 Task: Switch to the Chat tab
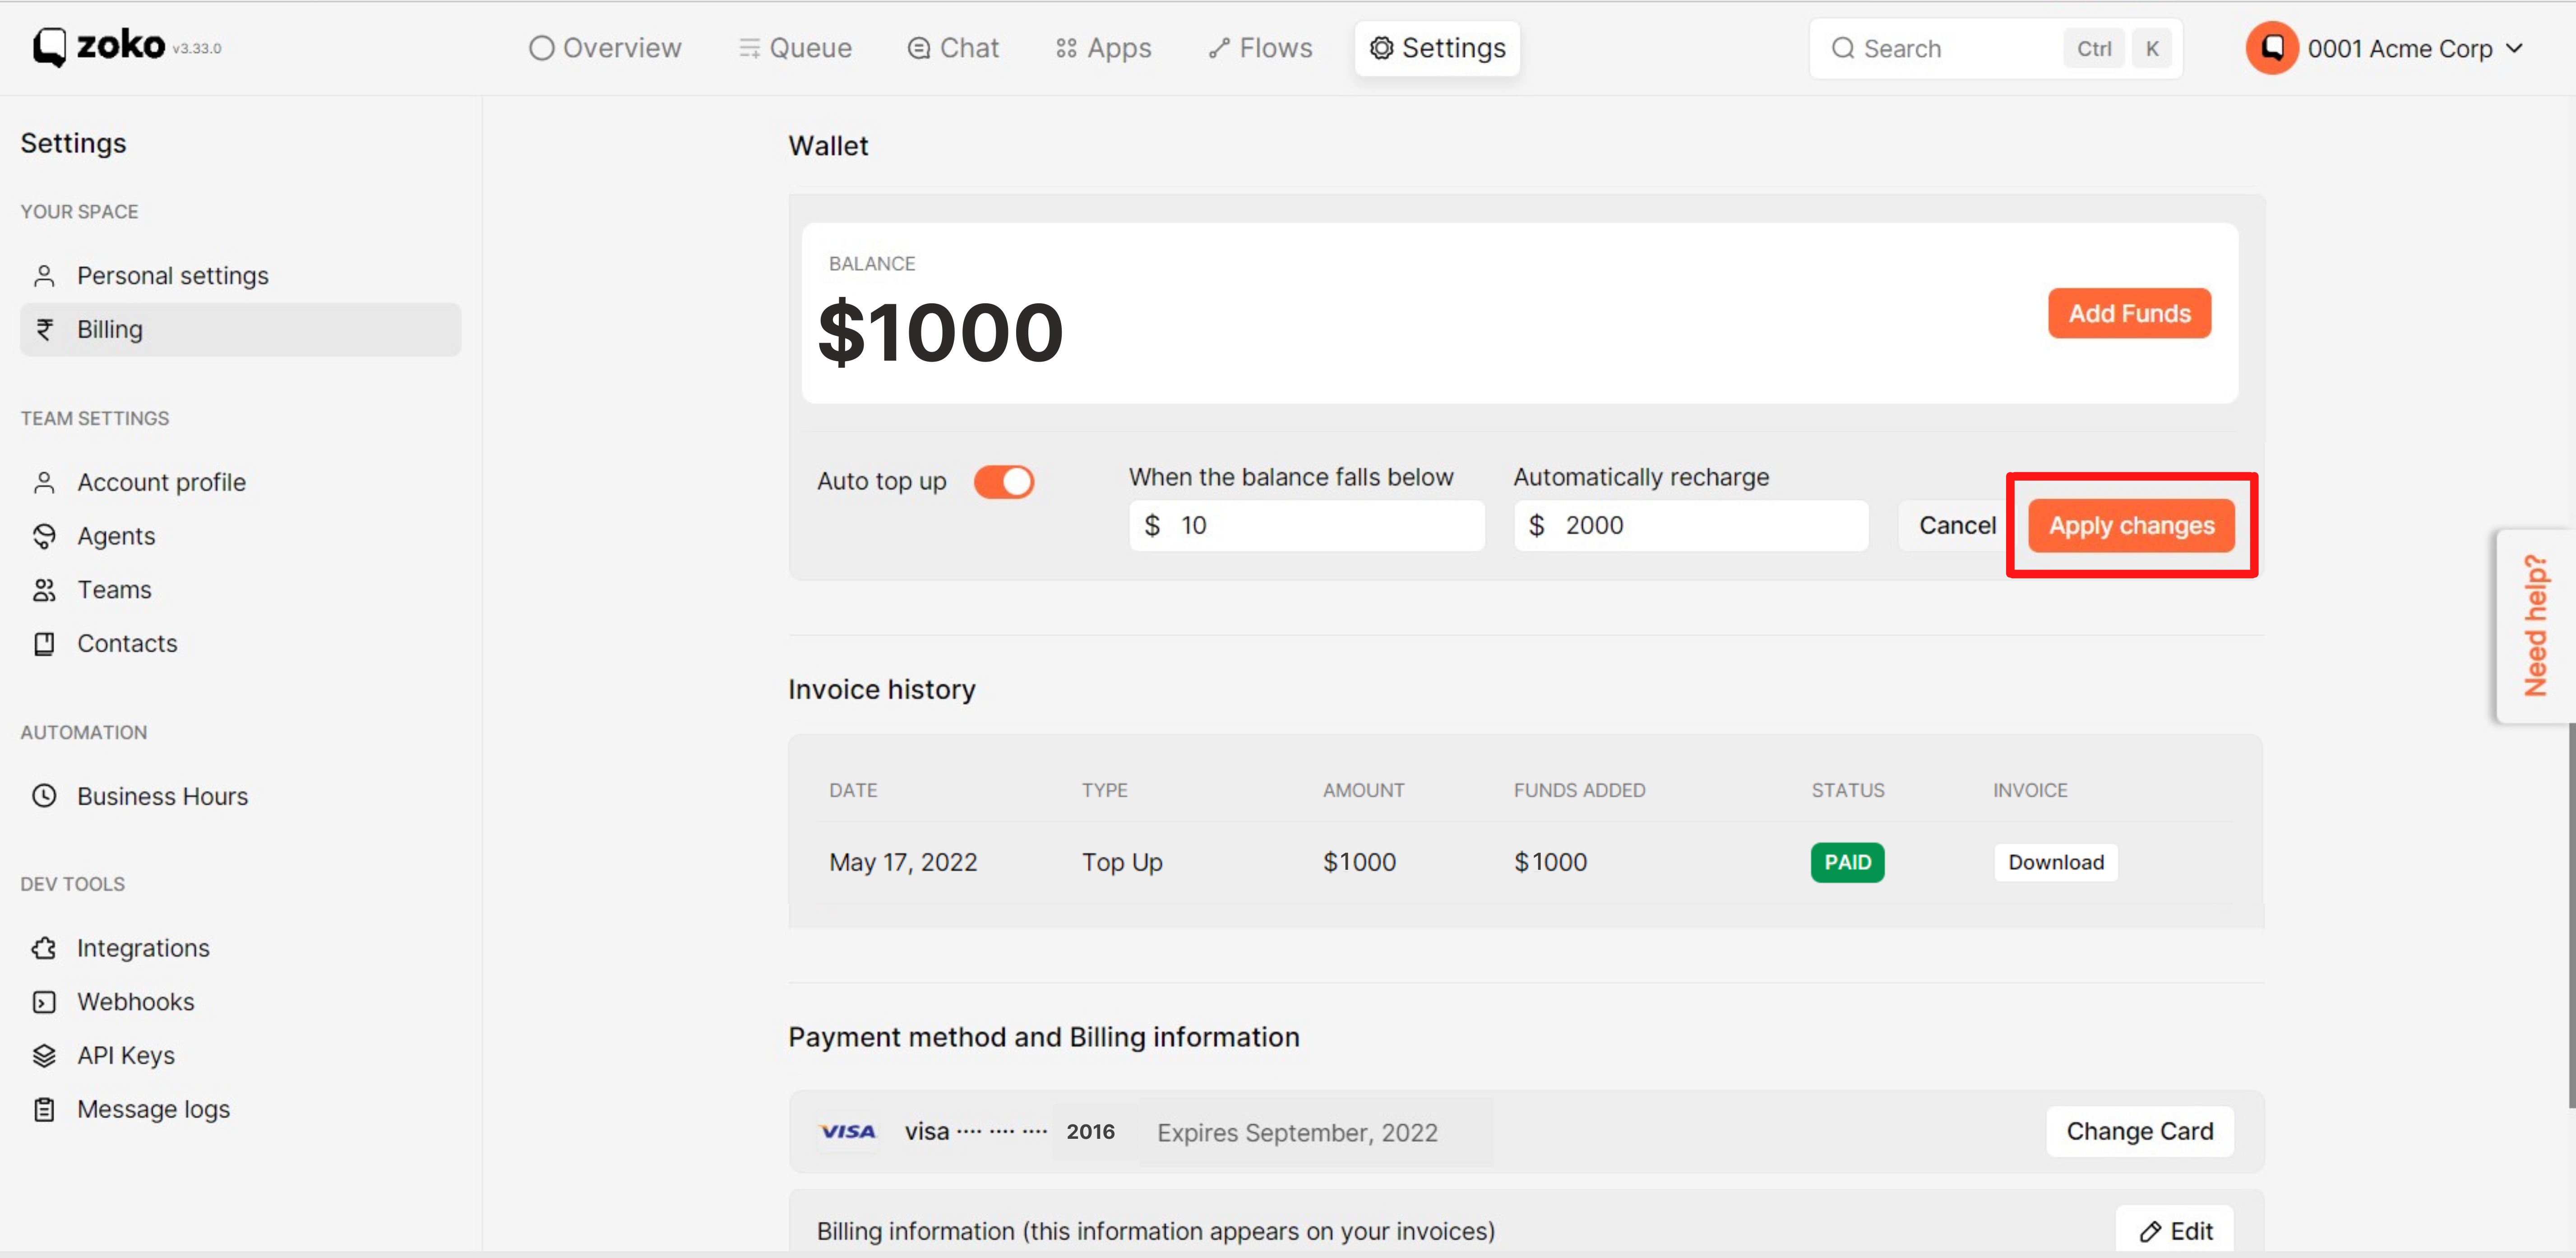953,48
